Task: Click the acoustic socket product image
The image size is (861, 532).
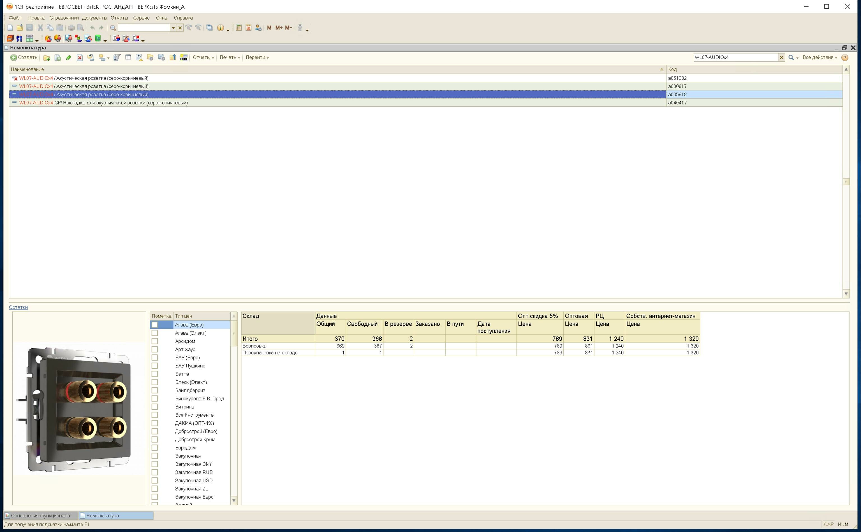Action: click(x=79, y=409)
